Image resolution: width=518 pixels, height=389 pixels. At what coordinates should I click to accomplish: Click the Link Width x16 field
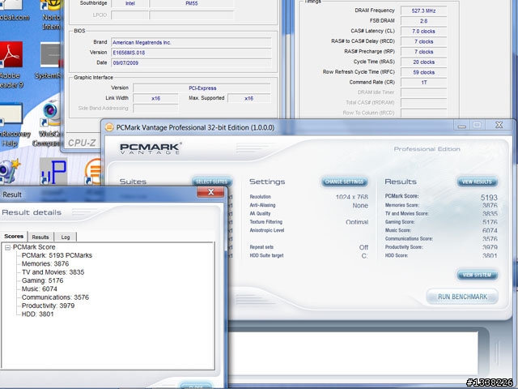[155, 98]
